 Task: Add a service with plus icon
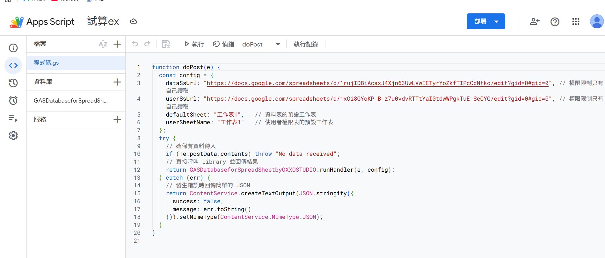point(117,119)
